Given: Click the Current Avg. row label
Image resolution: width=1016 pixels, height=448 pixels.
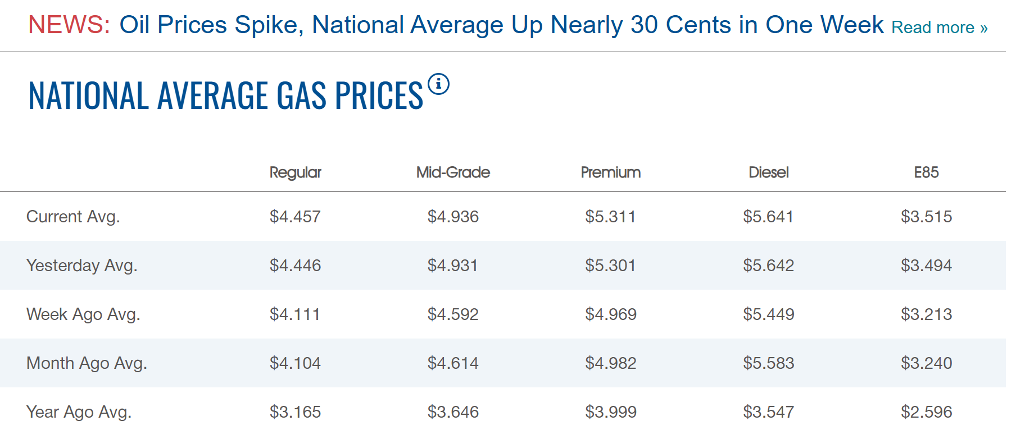Looking at the screenshot, I should 73,217.
